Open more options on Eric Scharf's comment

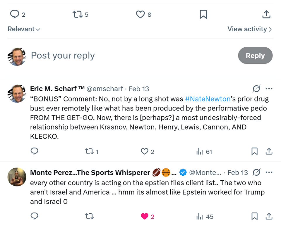(x=269, y=89)
